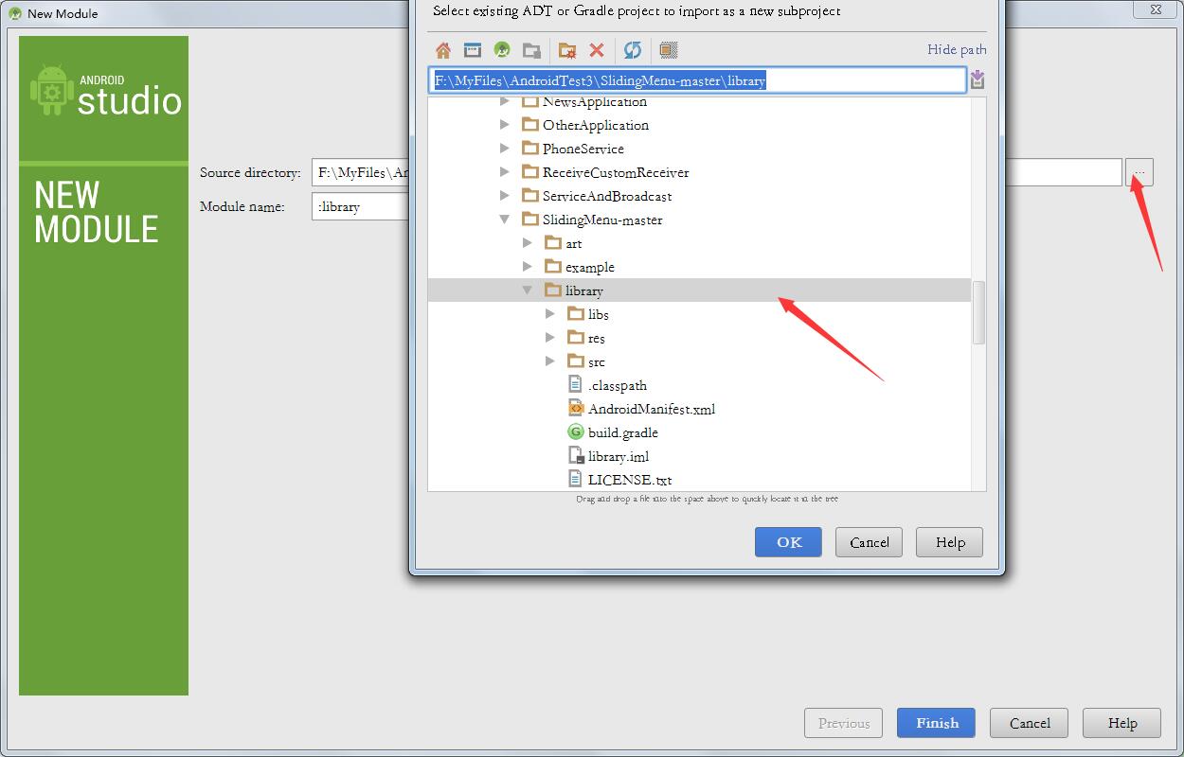The height and width of the screenshot is (757, 1184).
Task: Click the Source directory browse button
Action: coord(1139,172)
